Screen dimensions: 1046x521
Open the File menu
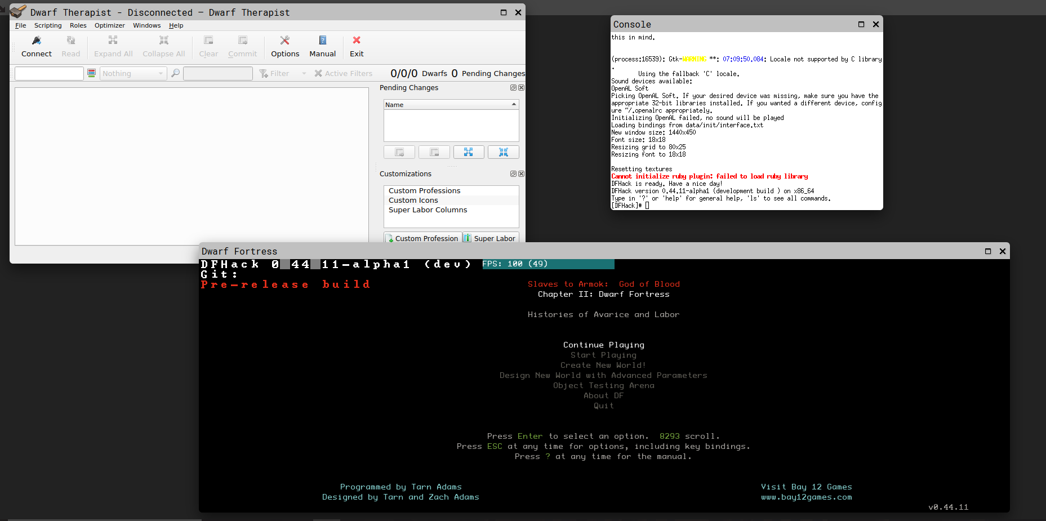21,25
